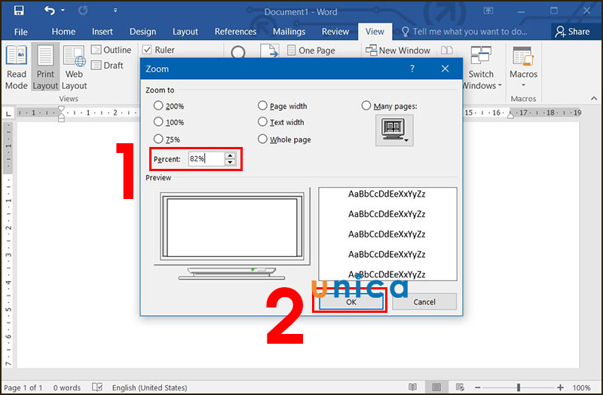Click Read Mode icon in status bar
Image resolution: width=603 pixels, height=395 pixels.
412,387
